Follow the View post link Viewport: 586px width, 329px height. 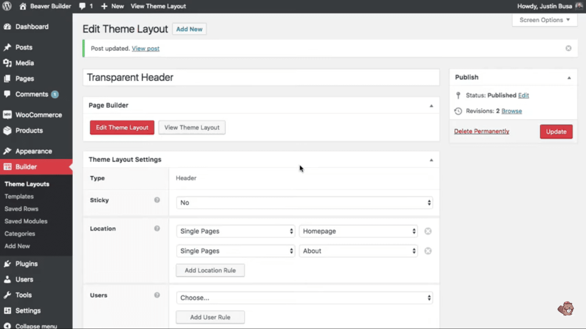(146, 48)
